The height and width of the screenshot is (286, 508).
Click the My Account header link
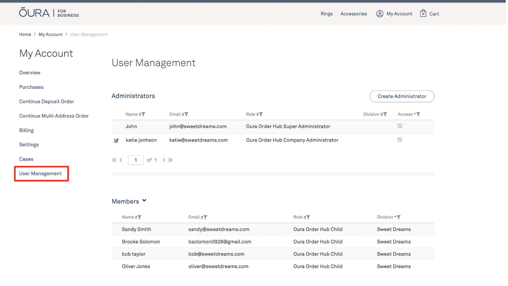click(x=400, y=14)
